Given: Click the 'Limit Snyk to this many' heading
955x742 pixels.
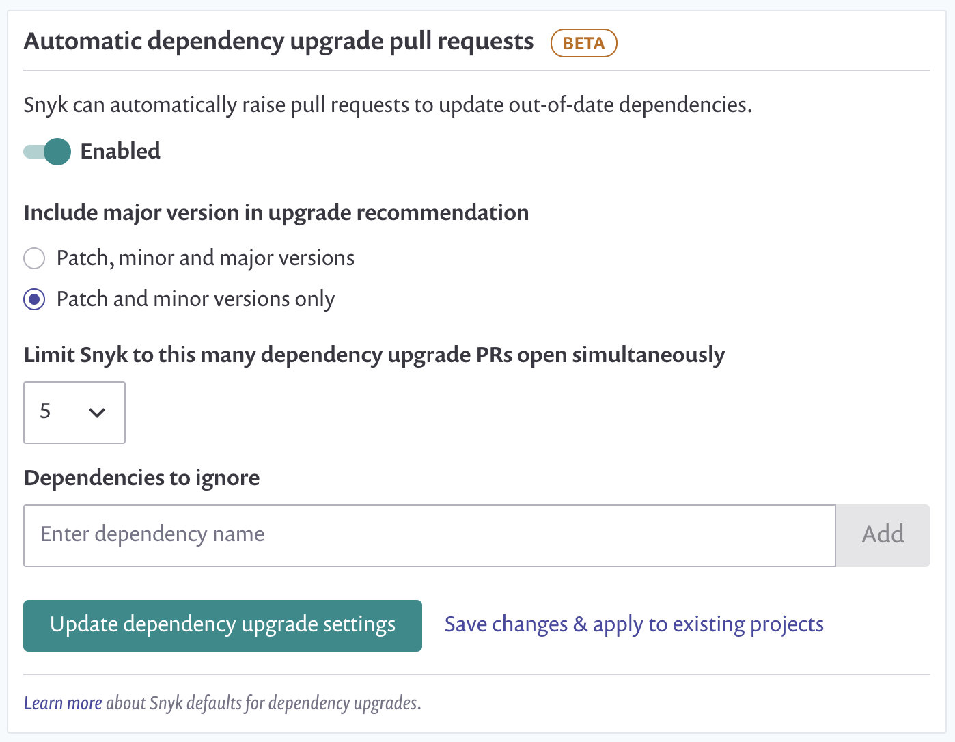Looking at the screenshot, I should click(x=374, y=355).
